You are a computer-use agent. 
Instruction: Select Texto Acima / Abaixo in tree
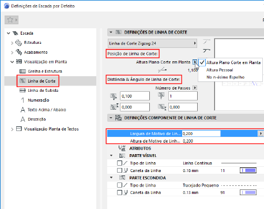click(x=47, y=110)
